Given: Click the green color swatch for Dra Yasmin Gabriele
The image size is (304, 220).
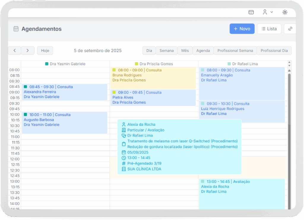Looking at the screenshot, I should 47,64.
